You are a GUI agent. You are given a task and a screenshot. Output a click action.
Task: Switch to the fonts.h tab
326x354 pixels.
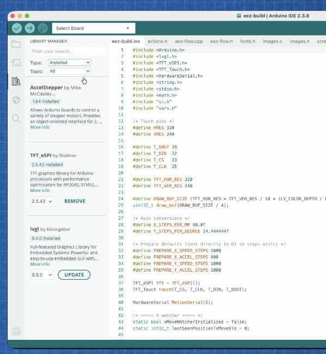248,41
